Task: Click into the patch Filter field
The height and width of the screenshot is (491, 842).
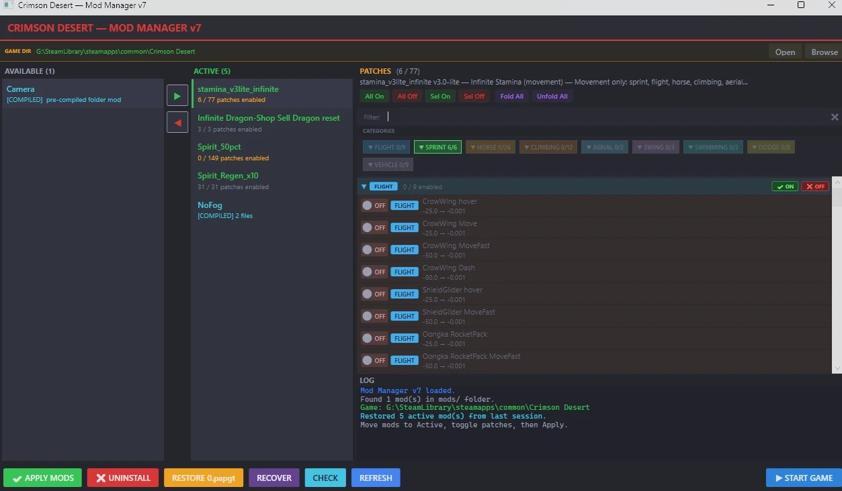Action: [x=605, y=117]
